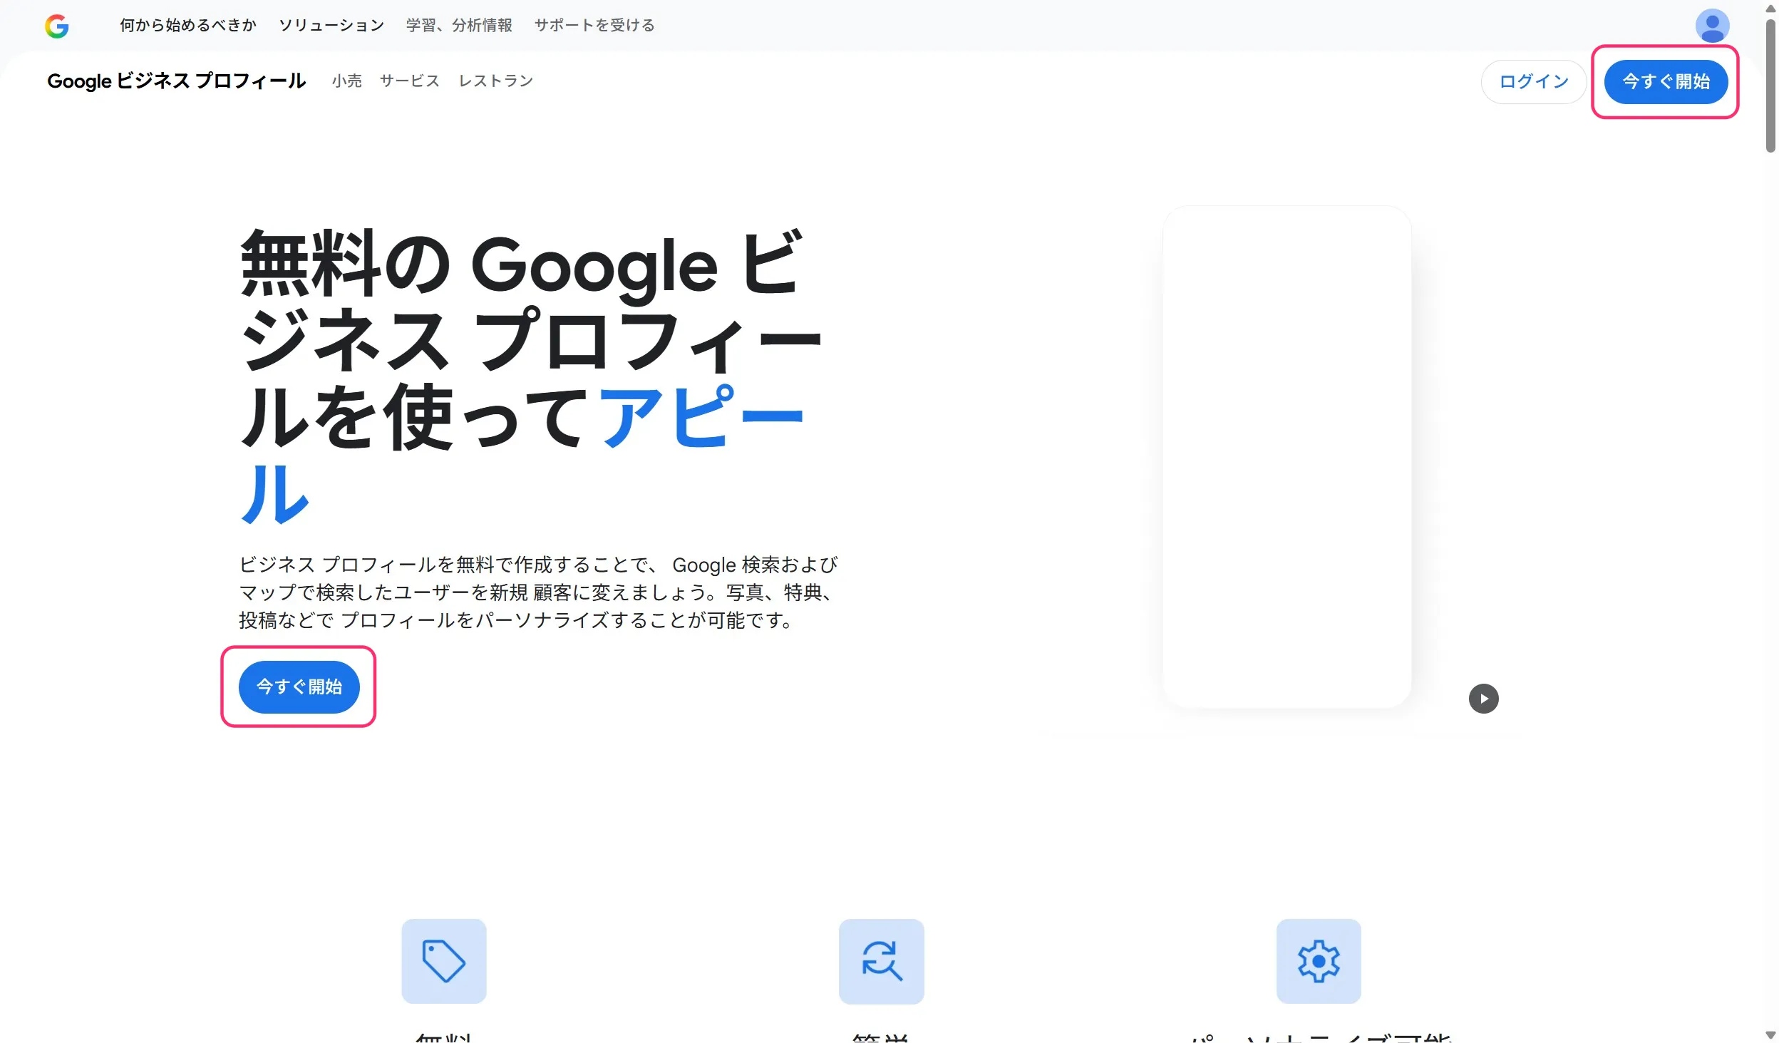Click the scrollbar down arrow
The image size is (1779, 1043).
click(1769, 1034)
